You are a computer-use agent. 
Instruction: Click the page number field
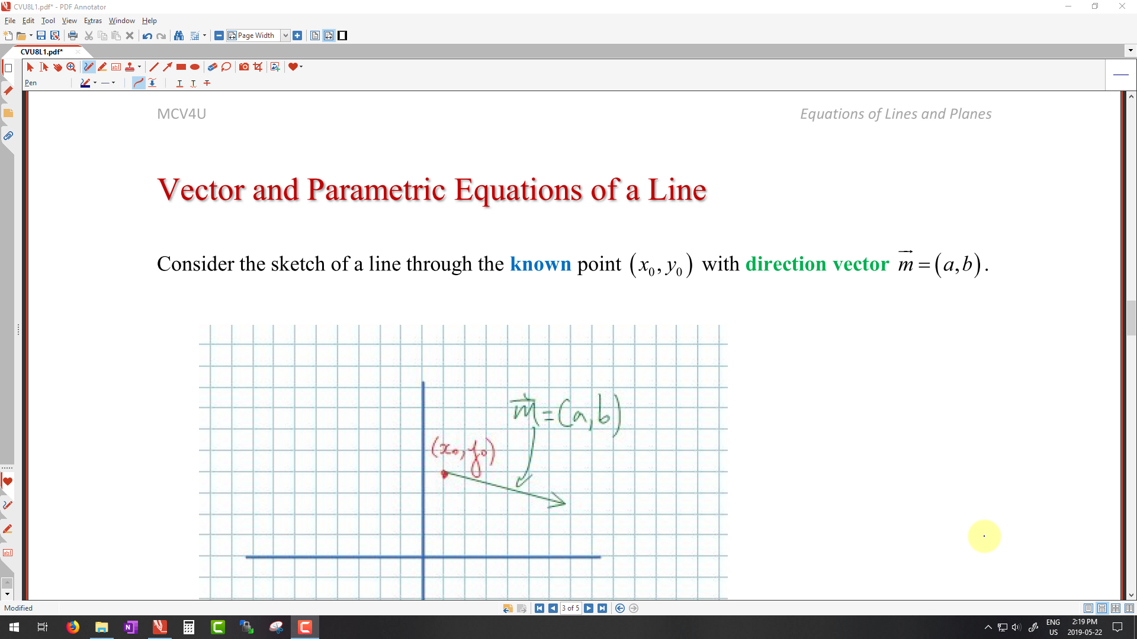coord(570,608)
